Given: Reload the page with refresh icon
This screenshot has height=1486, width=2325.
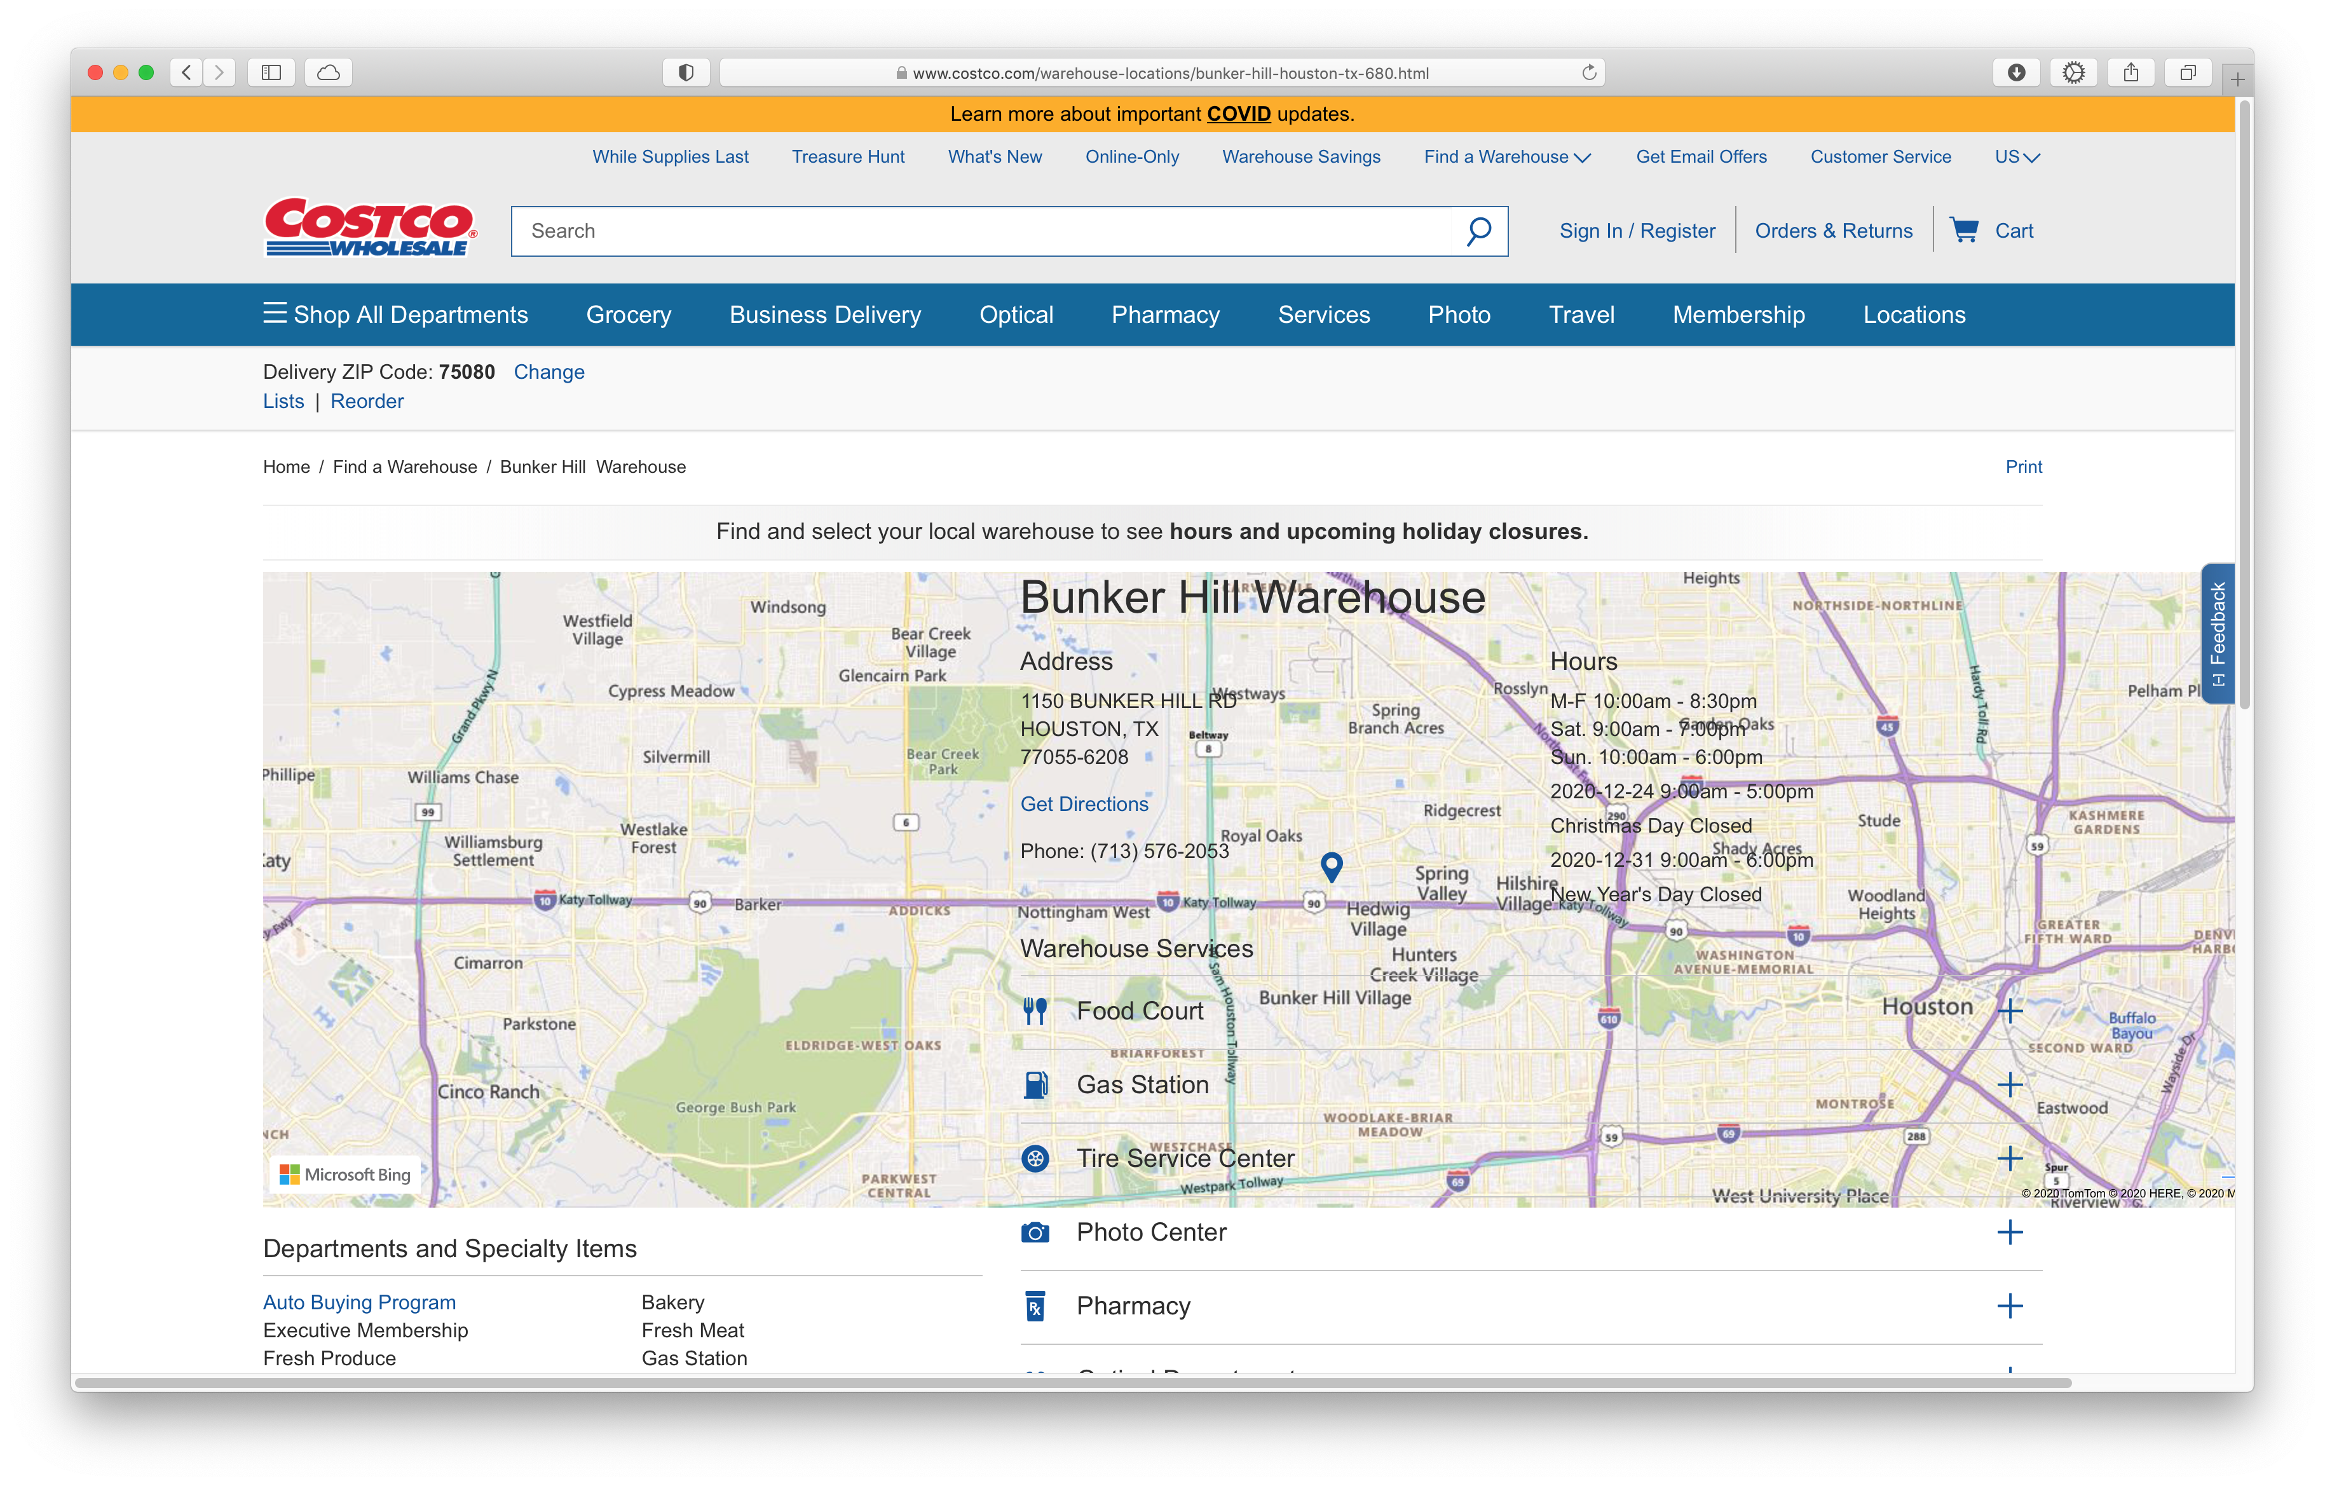Looking at the screenshot, I should click(x=1588, y=72).
